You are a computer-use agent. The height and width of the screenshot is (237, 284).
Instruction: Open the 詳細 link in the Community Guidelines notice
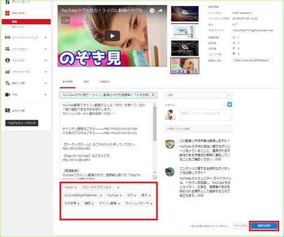[200, 196]
